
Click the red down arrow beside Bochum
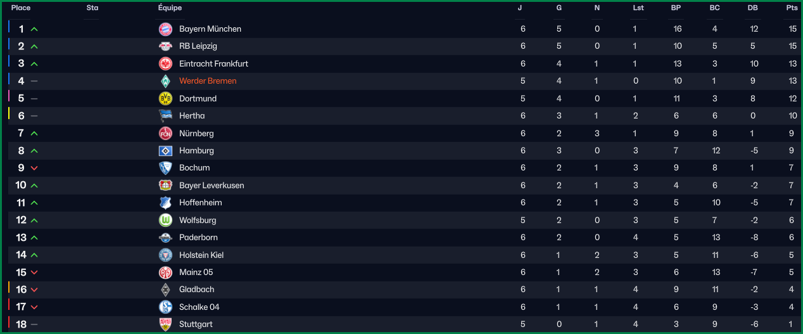click(34, 168)
